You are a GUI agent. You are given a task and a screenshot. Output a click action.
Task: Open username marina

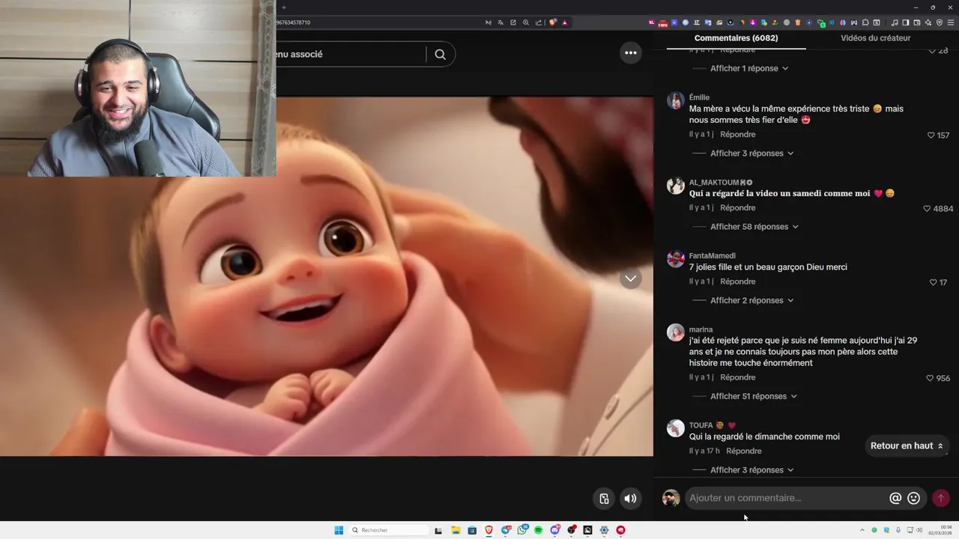pos(701,329)
